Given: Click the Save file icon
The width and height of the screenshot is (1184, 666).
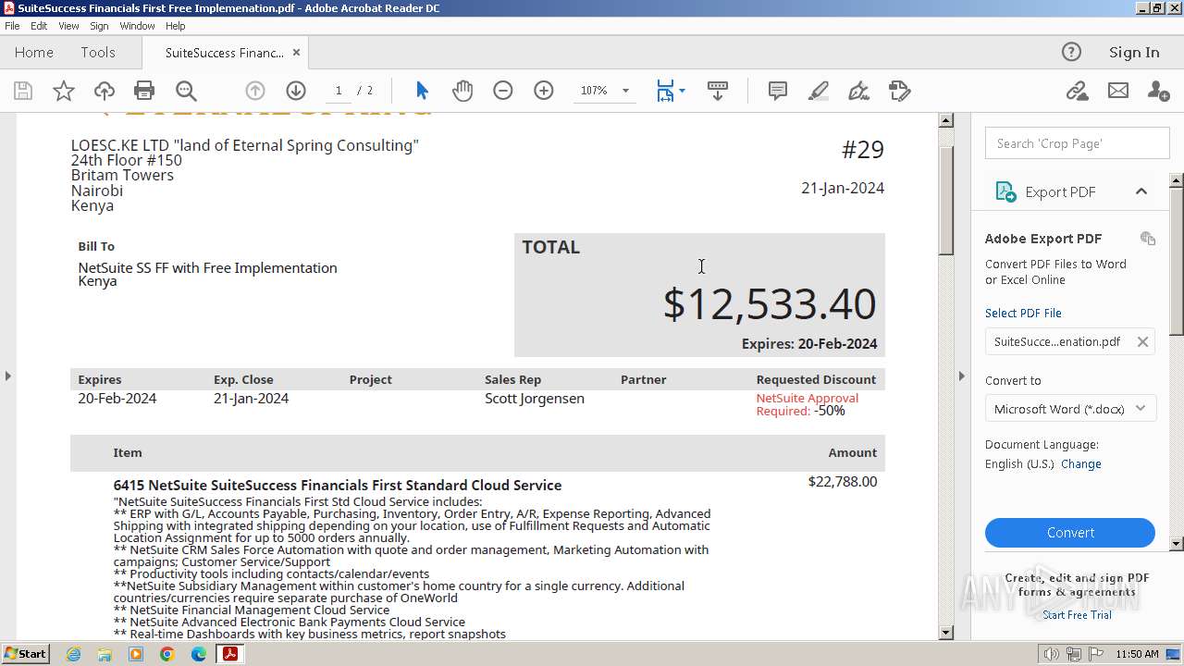Looking at the screenshot, I should tap(23, 91).
